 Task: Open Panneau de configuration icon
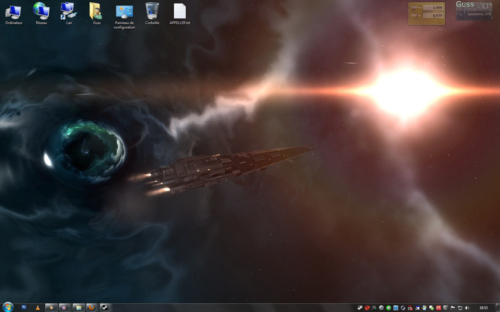click(x=124, y=16)
